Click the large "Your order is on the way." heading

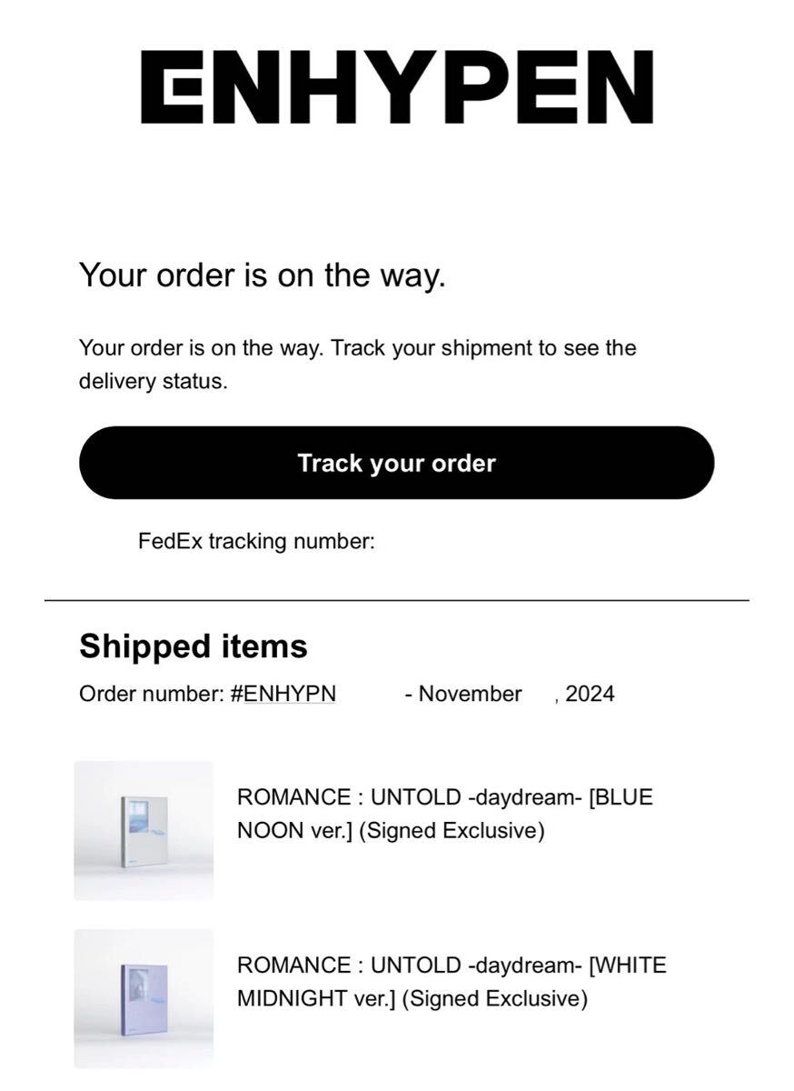263,275
